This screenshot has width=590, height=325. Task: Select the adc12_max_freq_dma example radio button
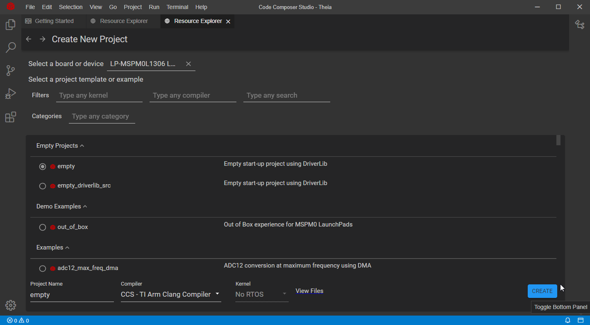click(43, 268)
